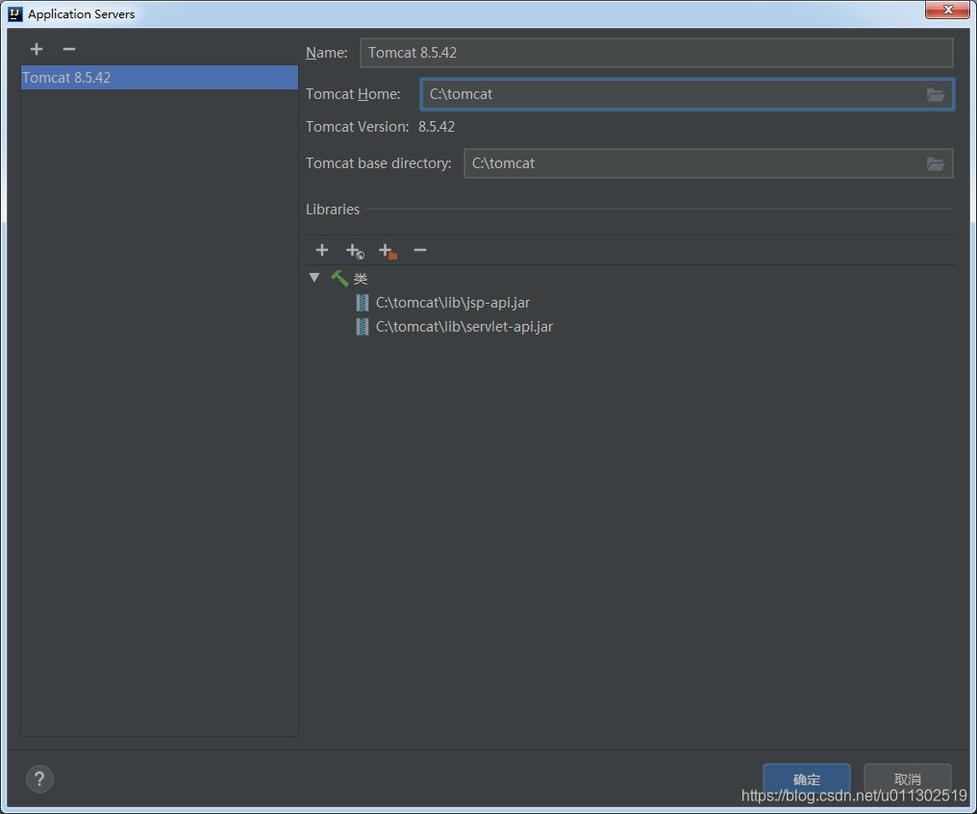Viewport: 977px width, 814px height.
Task: Click the Libraries section label
Action: [x=333, y=210]
